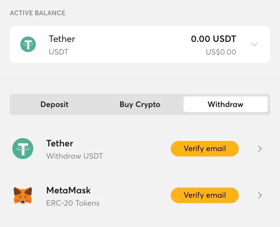Click the ACTIVE BALANCE heading

38,13
